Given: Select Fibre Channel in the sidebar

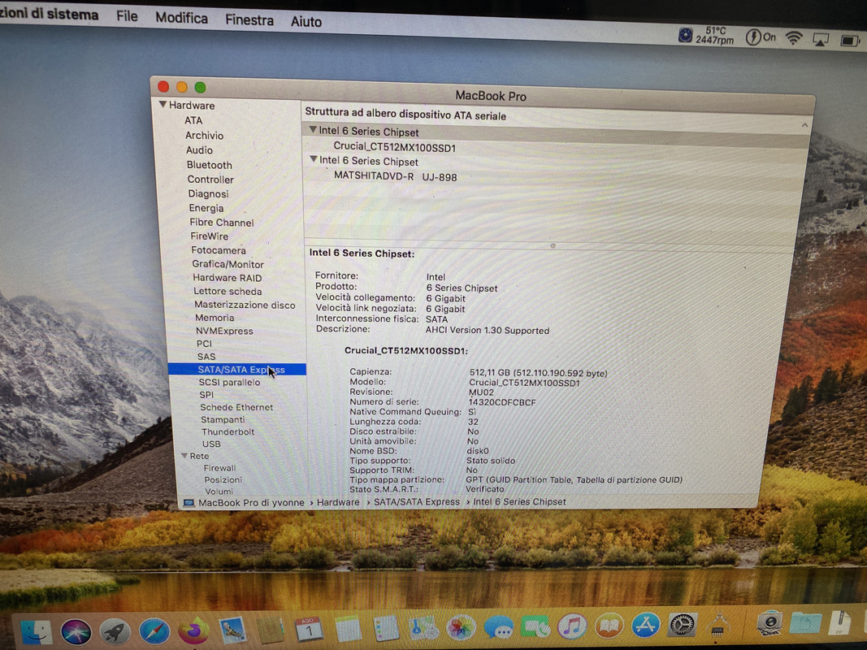Looking at the screenshot, I should click(x=222, y=222).
